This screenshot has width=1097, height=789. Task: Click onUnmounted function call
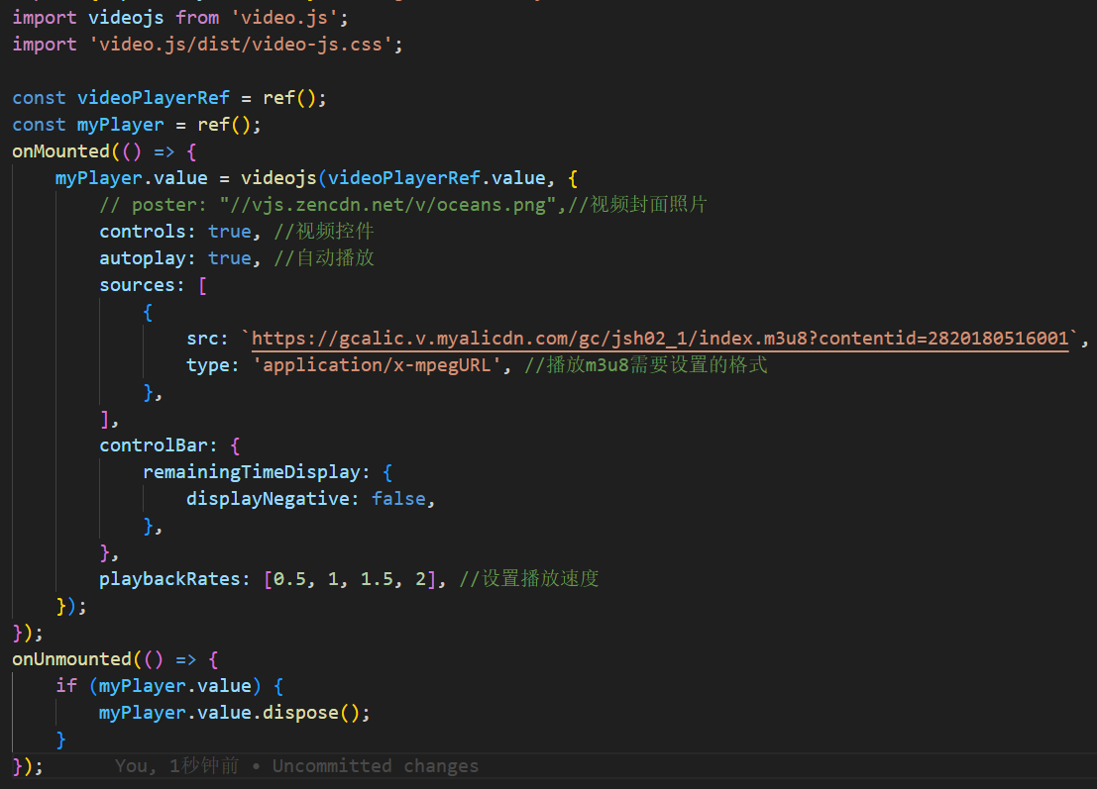pos(71,659)
